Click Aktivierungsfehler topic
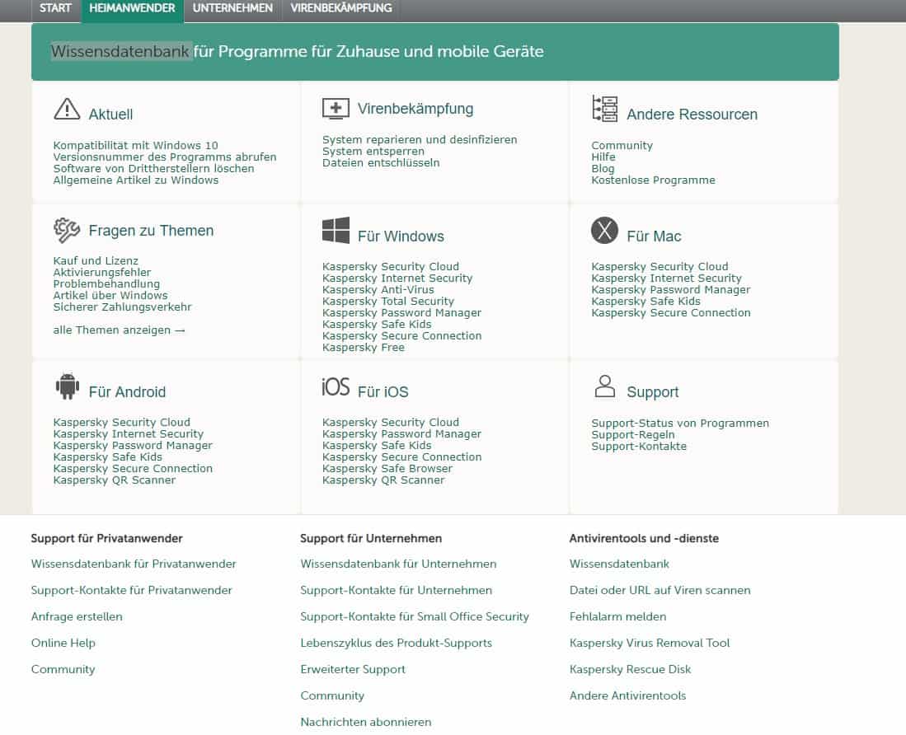This screenshot has width=906, height=735. click(x=101, y=272)
